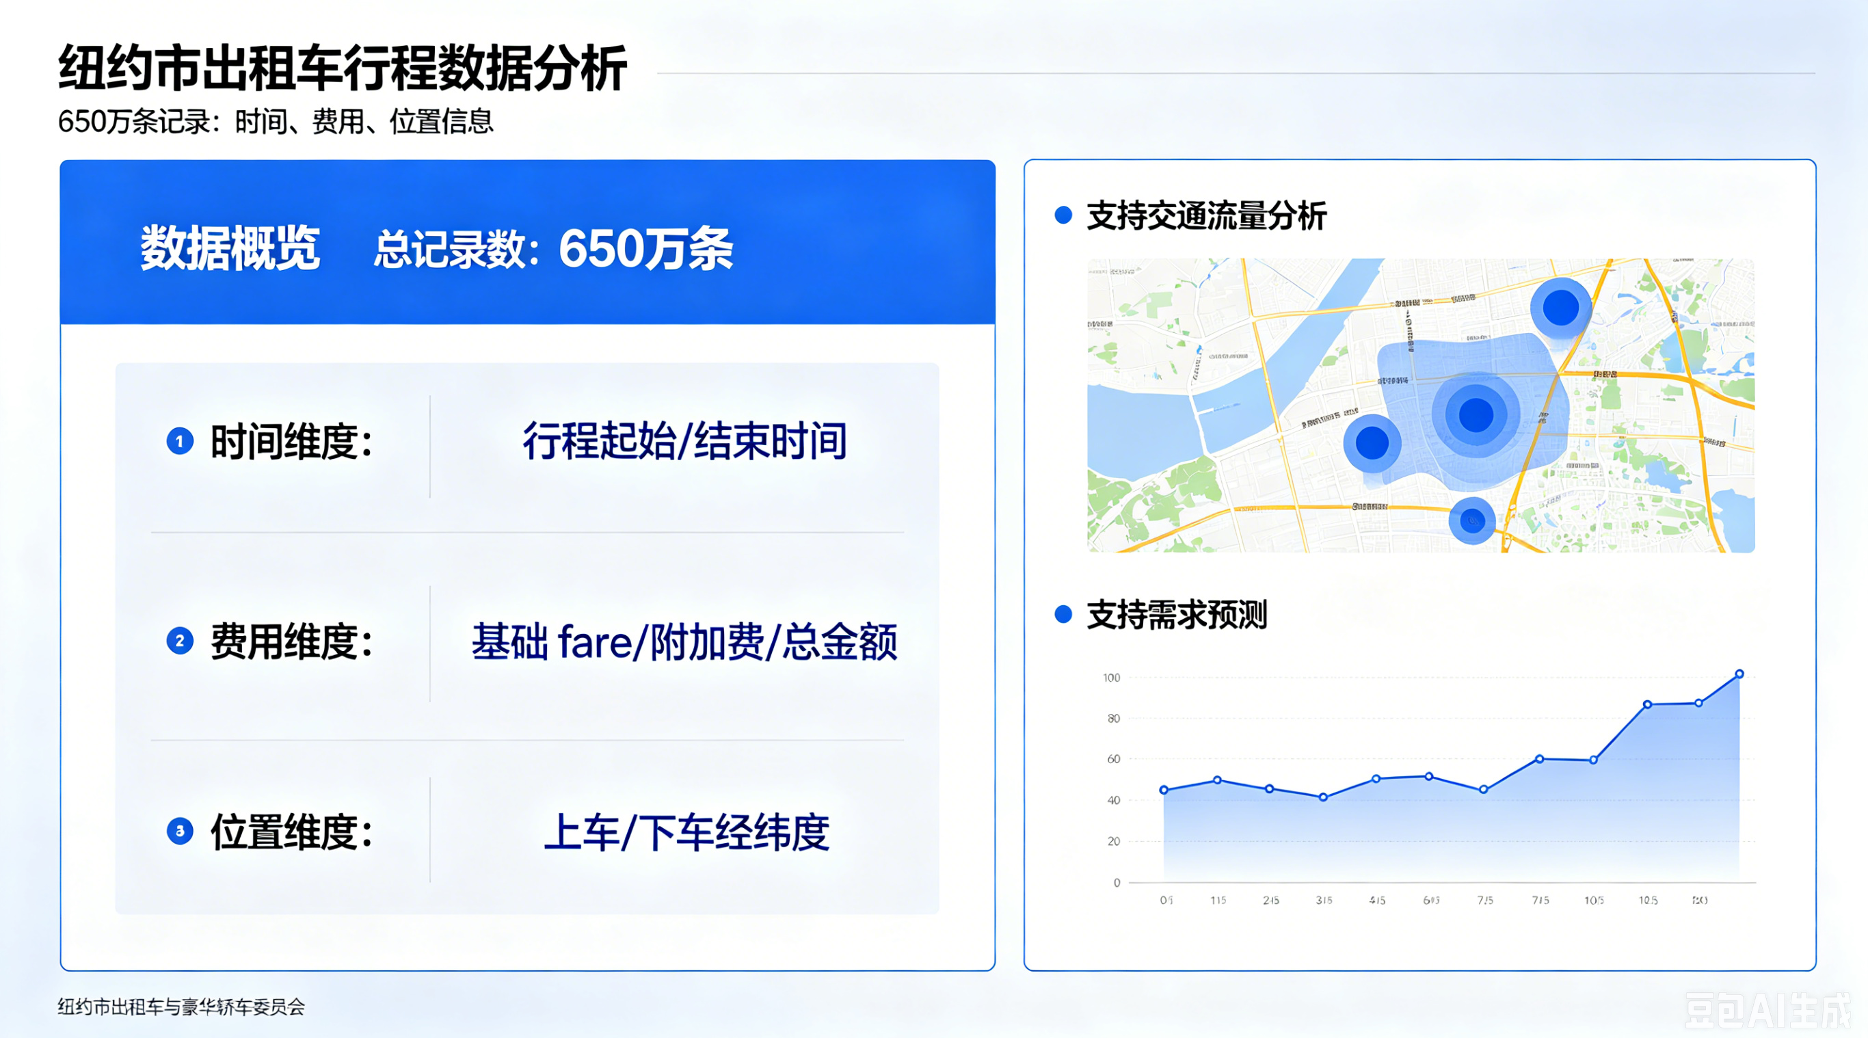Click the 基础 fare/附加费/总金额 text
The width and height of the screenshot is (1868, 1038).
pyautogui.click(x=684, y=642)
